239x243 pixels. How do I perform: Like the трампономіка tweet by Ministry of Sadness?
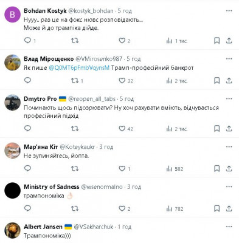pyautogui.click(x=122, y=208)
